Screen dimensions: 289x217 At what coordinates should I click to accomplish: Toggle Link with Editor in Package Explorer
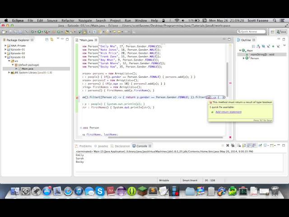52,40
